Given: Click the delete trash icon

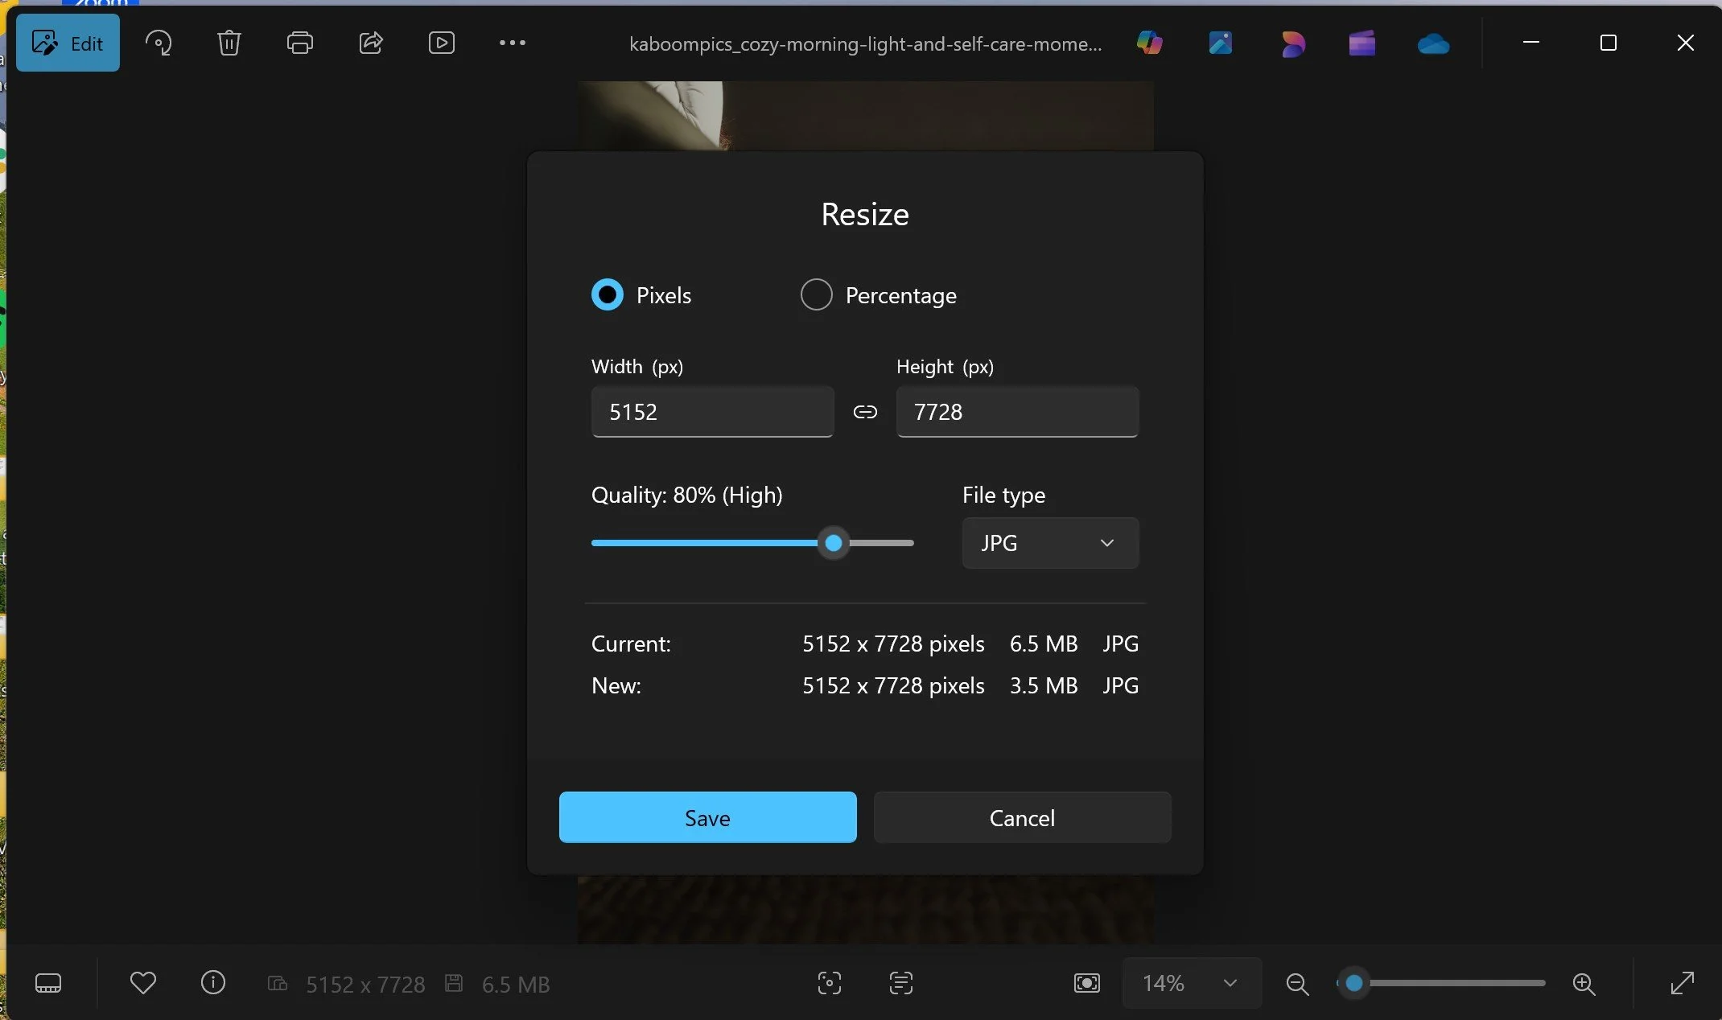Looking at the screenshot, I should pyautogui.click(x=229, y=43).
